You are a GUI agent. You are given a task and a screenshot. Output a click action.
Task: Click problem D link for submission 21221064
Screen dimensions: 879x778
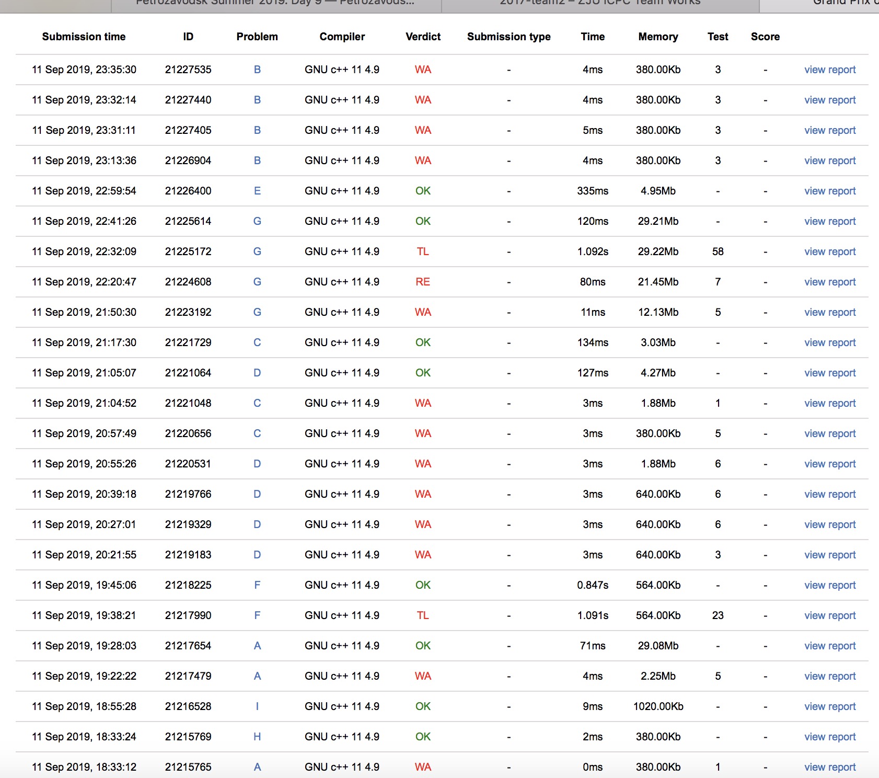pos(257,373)
